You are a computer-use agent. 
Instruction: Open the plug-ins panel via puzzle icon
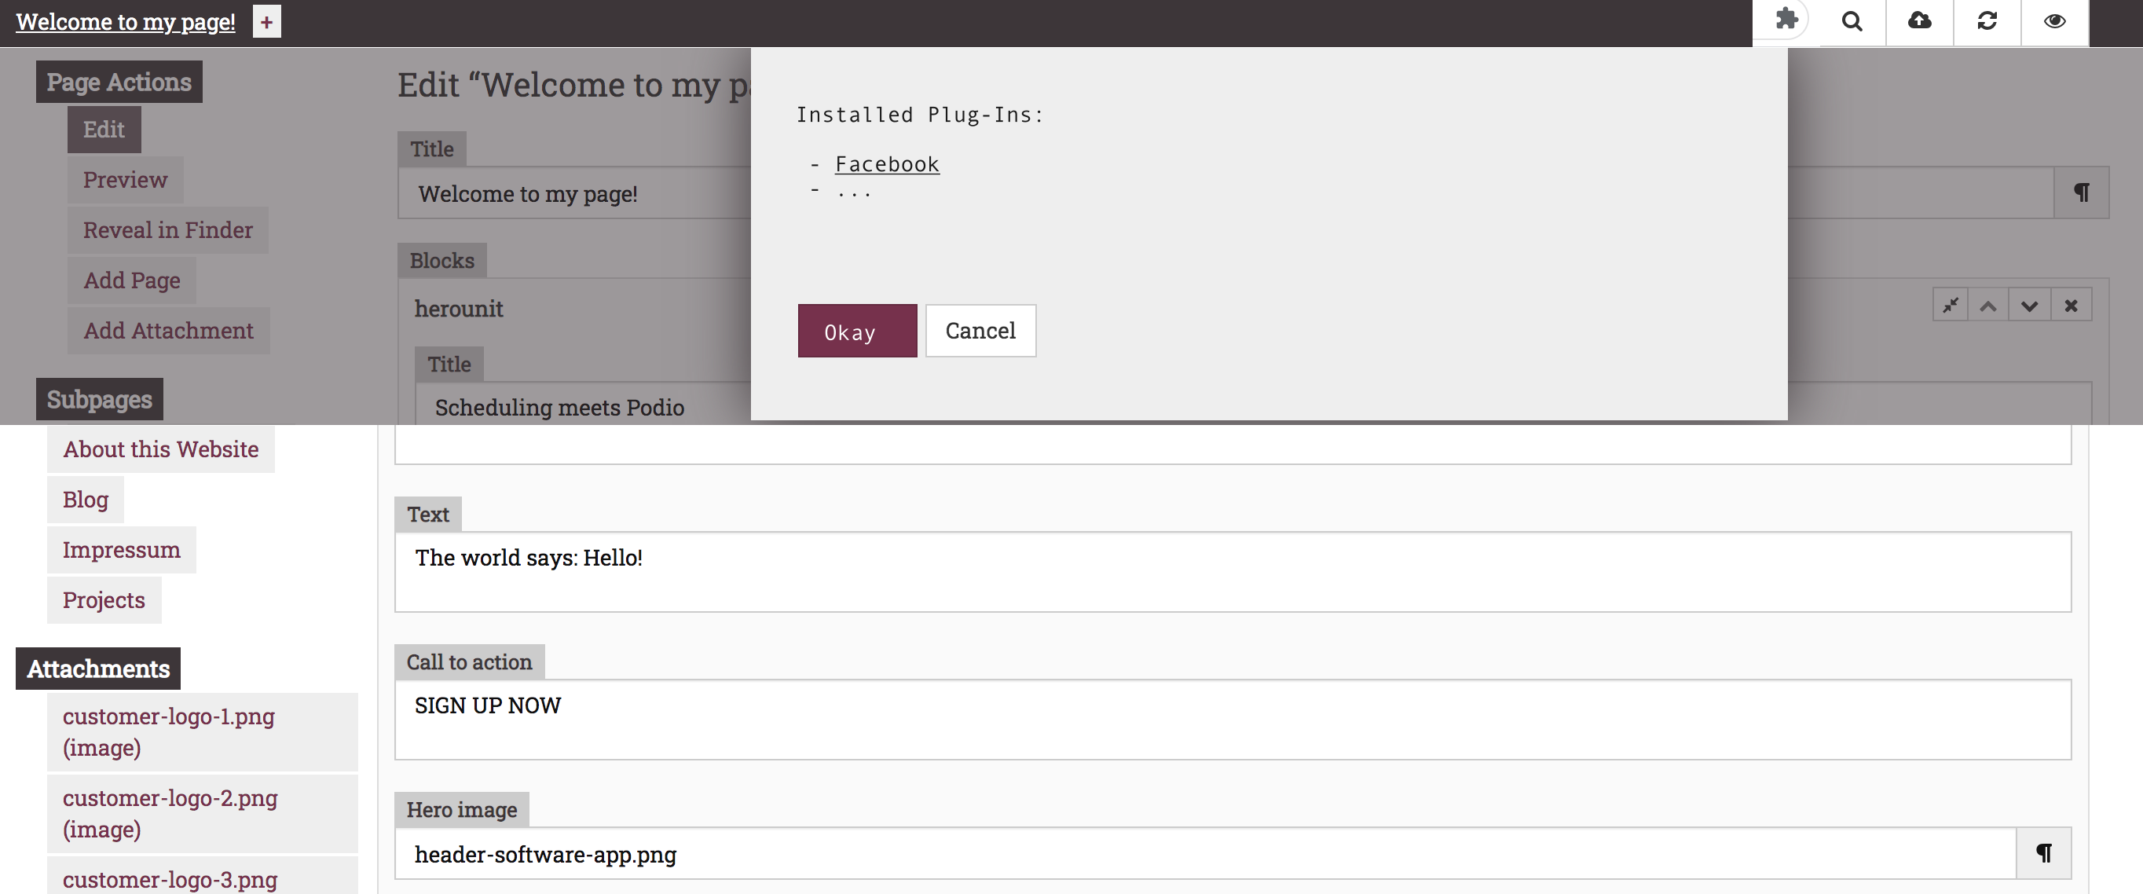pyautogui.click(x=1784, y=20)
